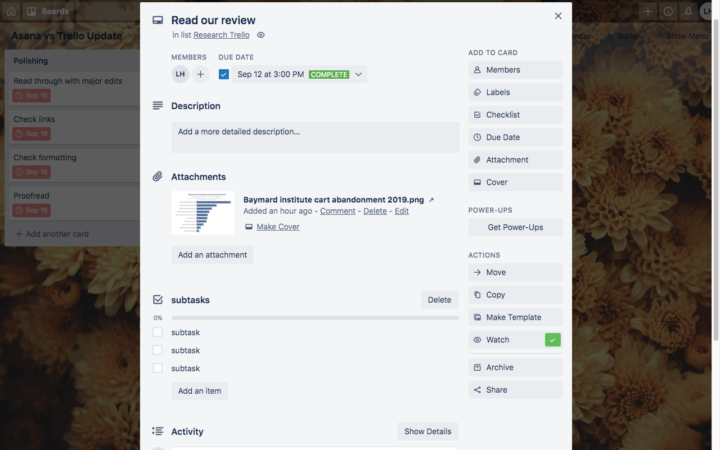Delete the subtasks checklist

pos(439,300)
